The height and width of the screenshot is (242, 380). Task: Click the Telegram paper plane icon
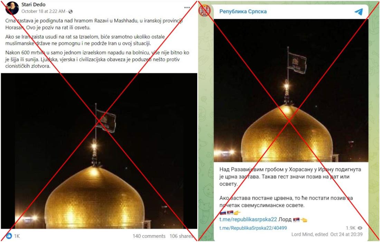click(359, 11)
